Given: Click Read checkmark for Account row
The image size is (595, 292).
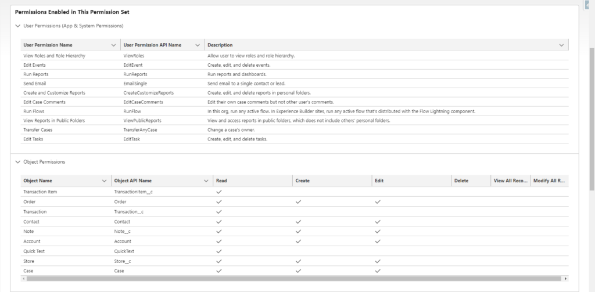Looking at the screenshot, I should pos(218,241).
